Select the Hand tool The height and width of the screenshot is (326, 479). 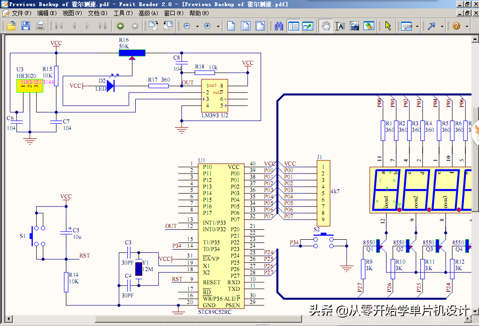coord(325,26)
